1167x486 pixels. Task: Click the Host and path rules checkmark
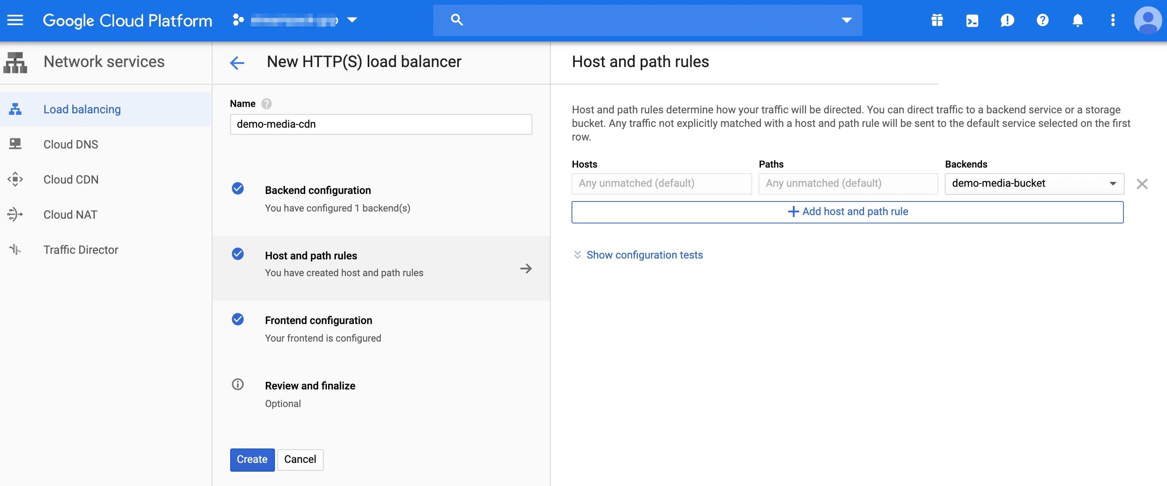237,254
